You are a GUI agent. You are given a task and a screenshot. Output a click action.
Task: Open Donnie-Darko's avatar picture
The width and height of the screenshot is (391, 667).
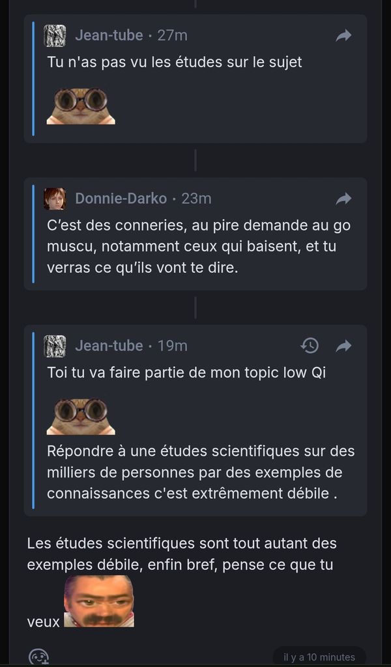(55, 199)
